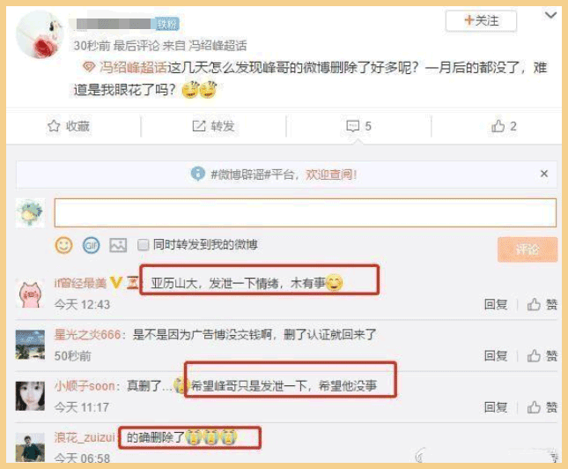Click the orange 评论 submit button
Image resolution: width=568 pixels, height=469 pixels.
[527, 249]
